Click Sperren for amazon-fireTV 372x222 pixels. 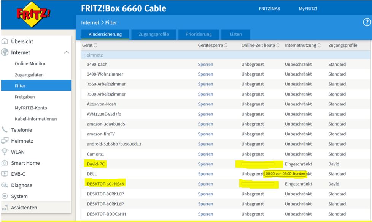tap(205, 134)
